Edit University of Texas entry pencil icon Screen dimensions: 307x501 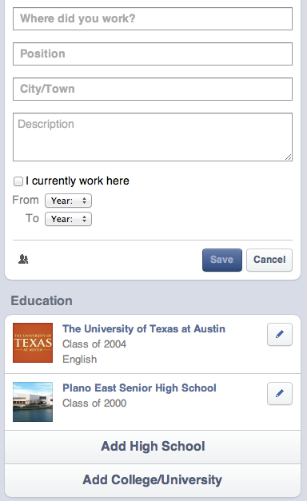click(x=280, y=334)
